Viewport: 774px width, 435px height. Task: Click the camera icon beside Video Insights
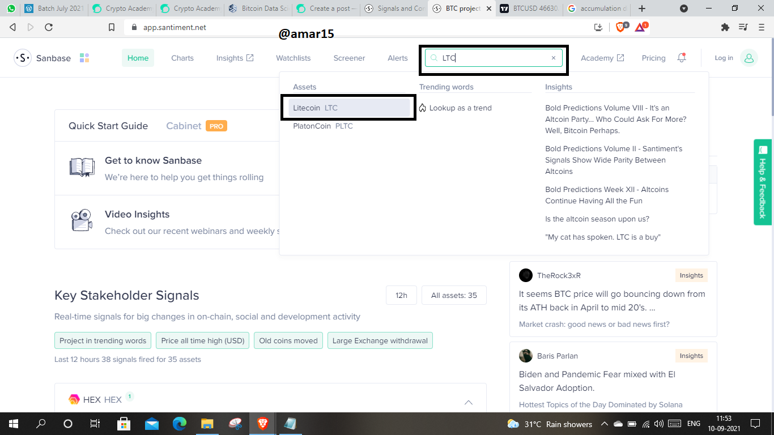(82, 221)
